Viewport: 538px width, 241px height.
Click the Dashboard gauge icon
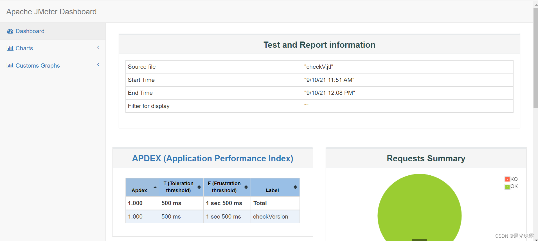coord(10,31)
